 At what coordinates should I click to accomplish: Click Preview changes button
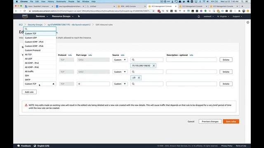pyautogui.click(x=210, y=122)
